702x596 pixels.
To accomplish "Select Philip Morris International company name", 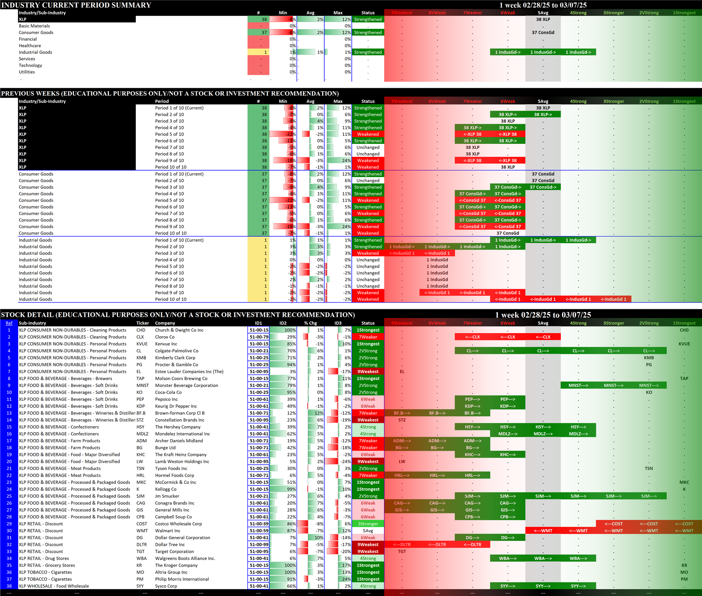I will coord(182,579).
